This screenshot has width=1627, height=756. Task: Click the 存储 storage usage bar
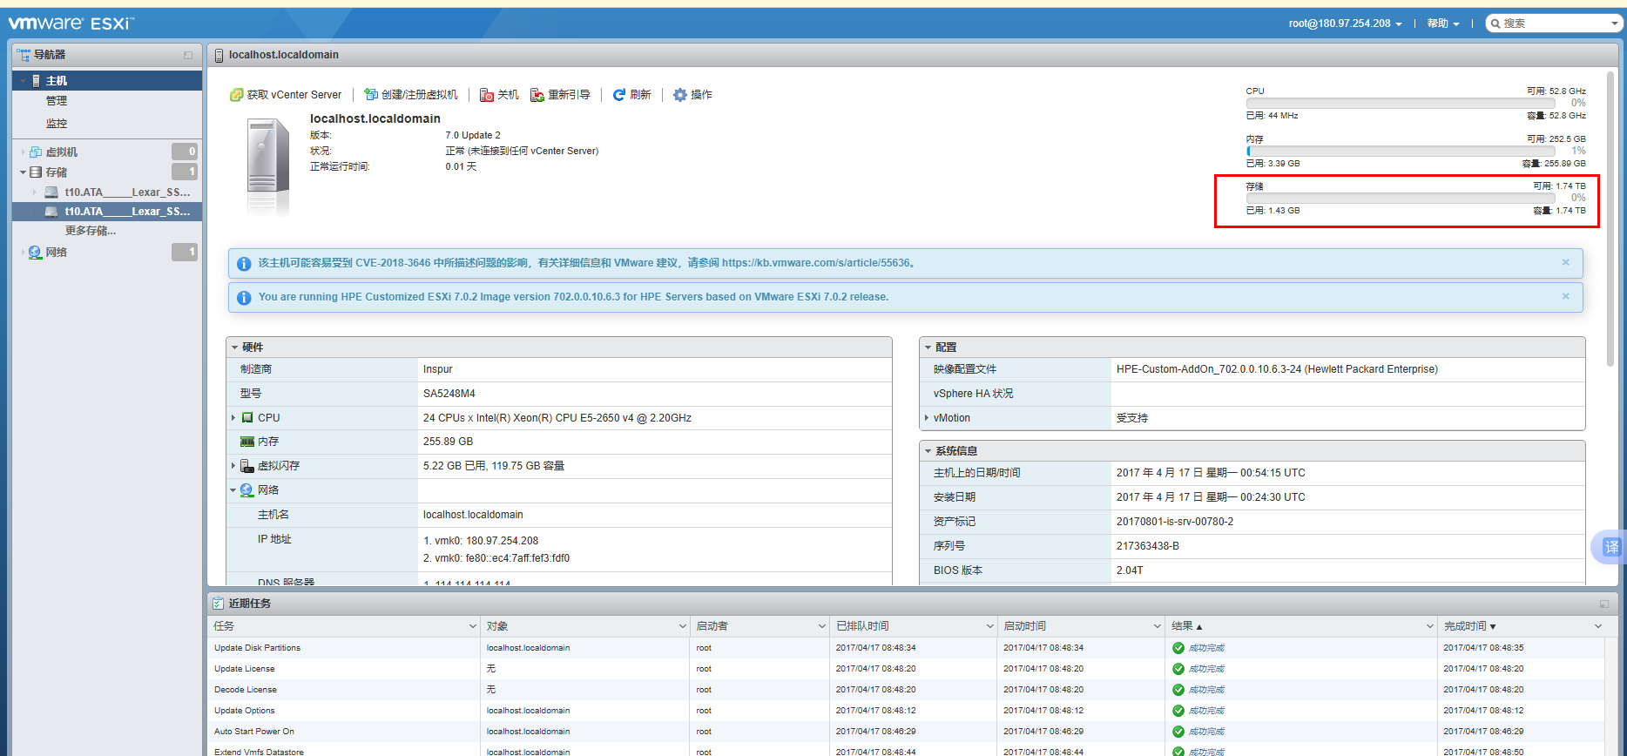click(x=1400, y=199)
